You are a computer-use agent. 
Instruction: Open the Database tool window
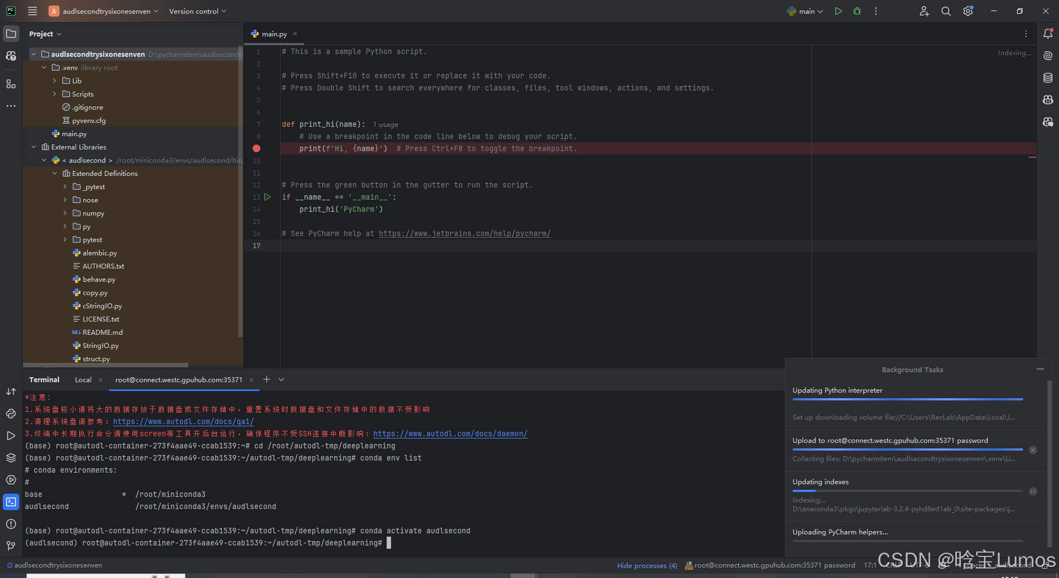click(1048, 78)
